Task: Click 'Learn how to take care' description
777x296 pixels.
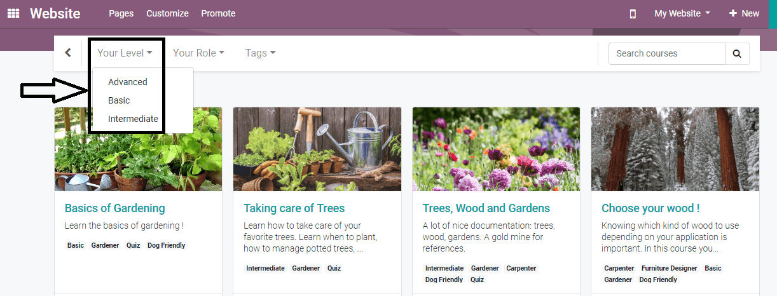Action: point(311,237)
